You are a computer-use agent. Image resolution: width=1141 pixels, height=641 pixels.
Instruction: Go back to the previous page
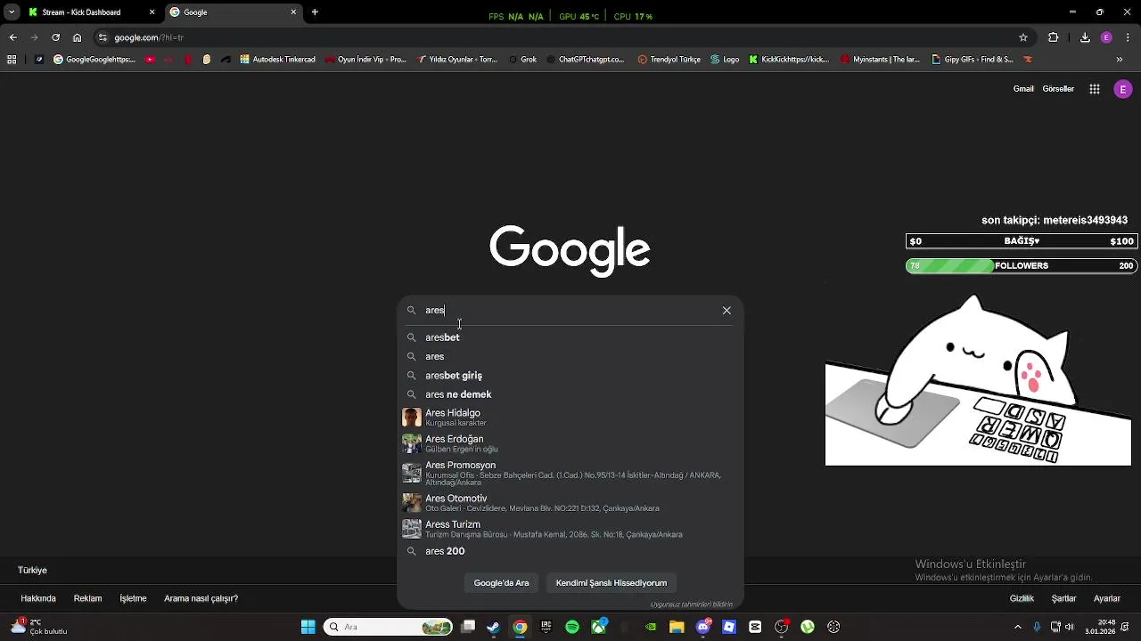click(x=12, y=37)
